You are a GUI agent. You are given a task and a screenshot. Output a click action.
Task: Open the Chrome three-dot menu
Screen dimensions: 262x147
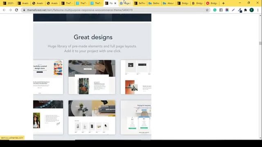(x=258, y=10)
